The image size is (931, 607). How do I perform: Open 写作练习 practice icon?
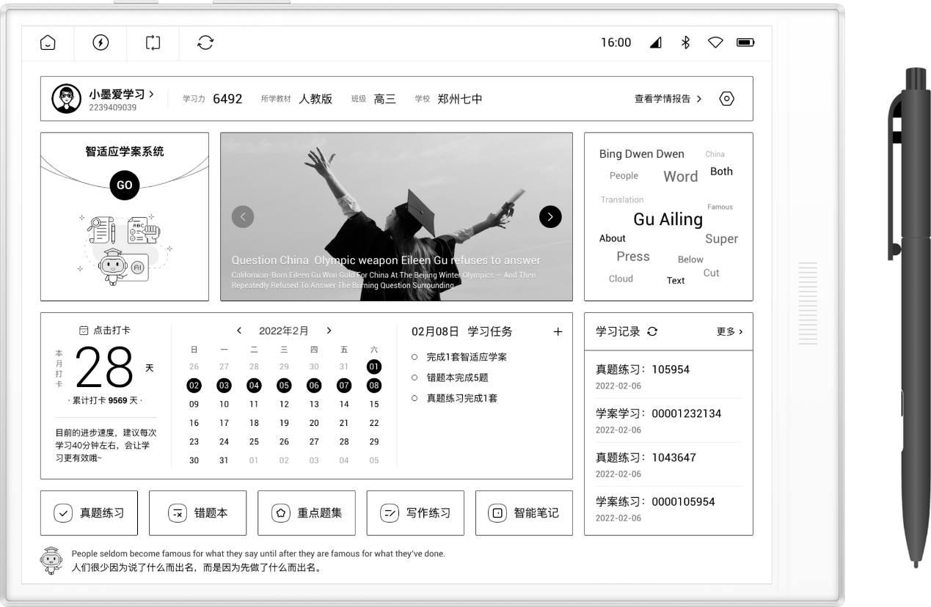click(x=415, y=513)
